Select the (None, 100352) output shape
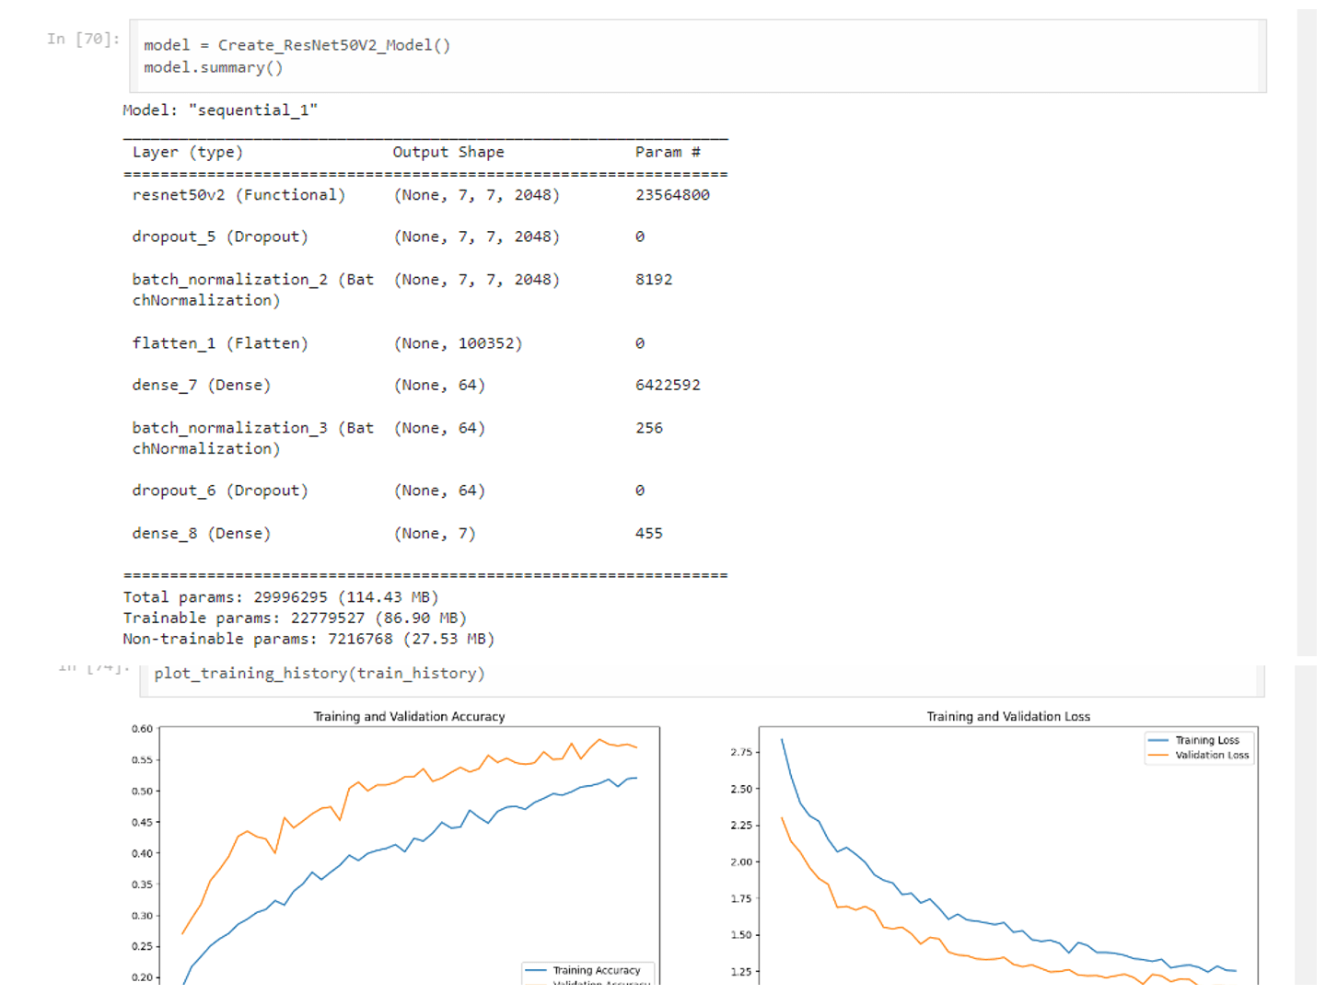Image resolution: width=1326 pixels, height=994 pixels. 458,343
